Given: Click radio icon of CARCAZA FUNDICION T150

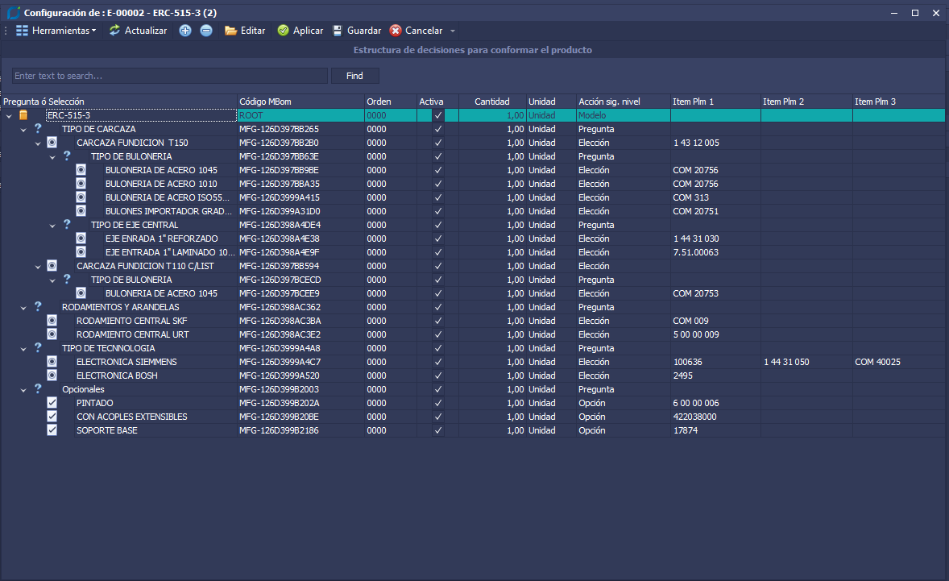Looking at the screenshot, I should pos(52,142).
